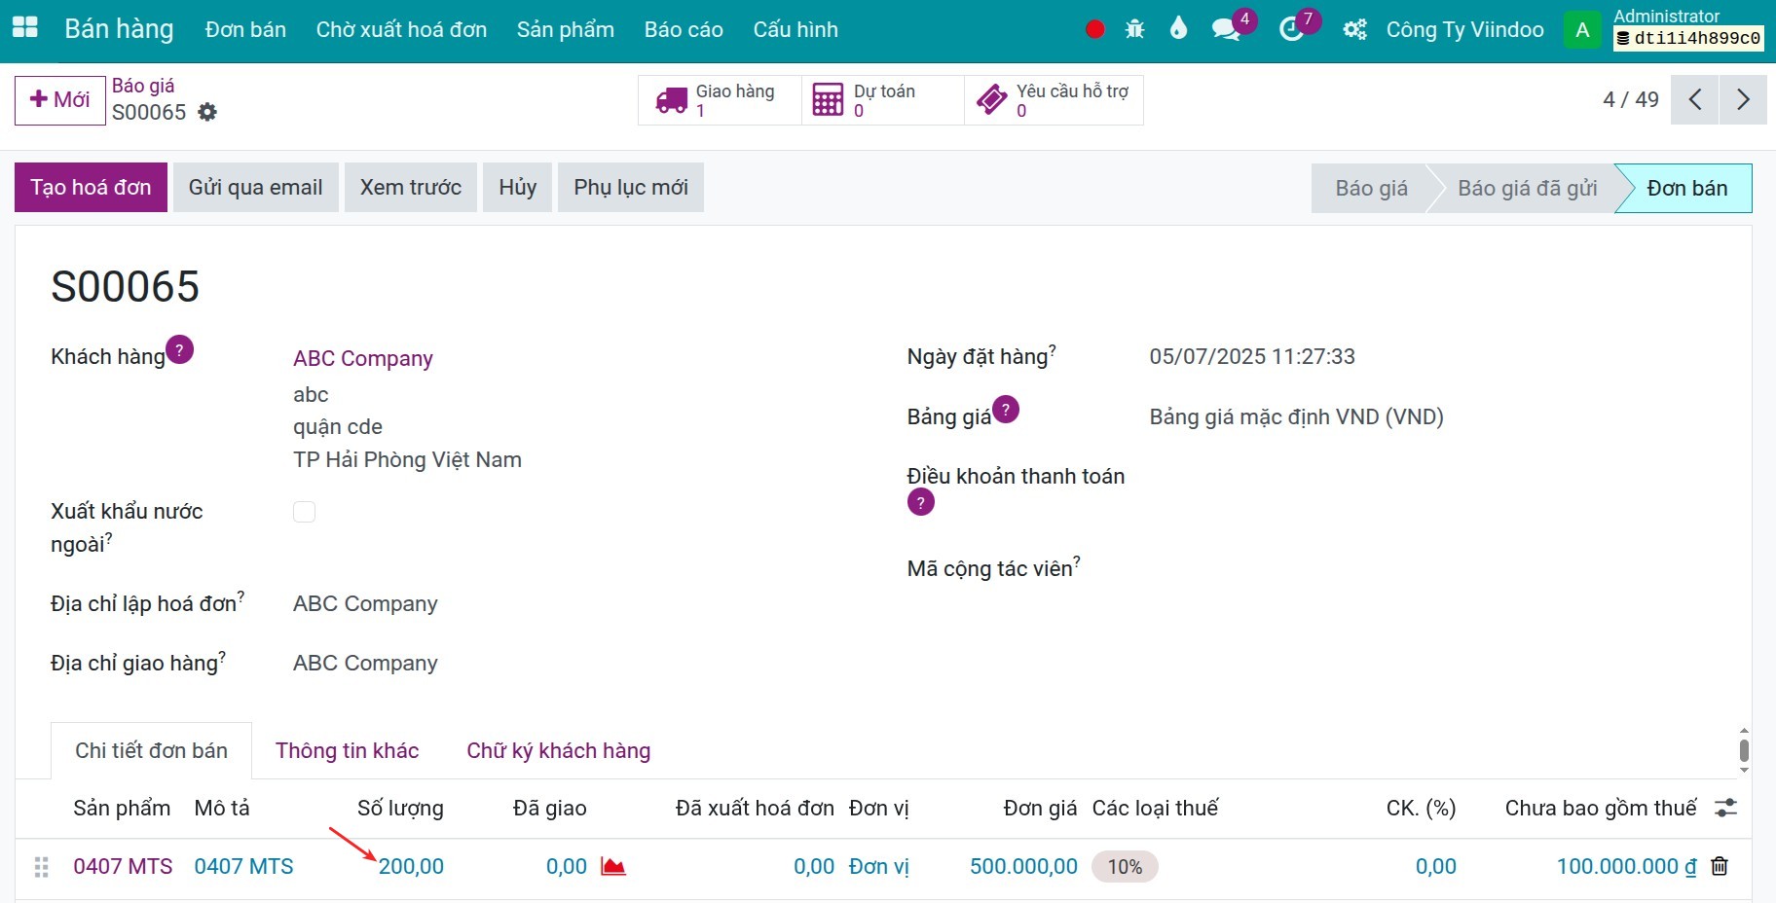Open Giao hàng delivery truck stat button
The image size is (1776, 903).
point(720,100)
